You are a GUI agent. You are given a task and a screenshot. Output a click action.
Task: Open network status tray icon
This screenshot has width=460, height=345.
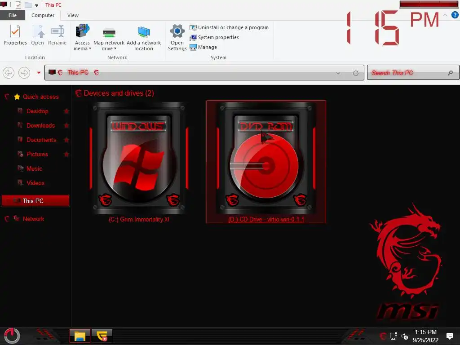394,336
